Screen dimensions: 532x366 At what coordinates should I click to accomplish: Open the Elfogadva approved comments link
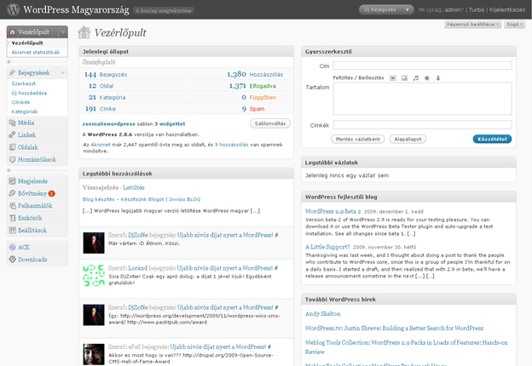click(263, 86)
